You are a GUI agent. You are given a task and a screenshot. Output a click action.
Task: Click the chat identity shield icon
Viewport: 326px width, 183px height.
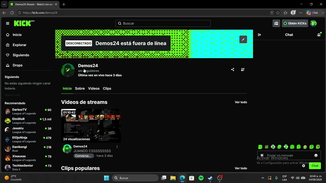tap(262, 155)
